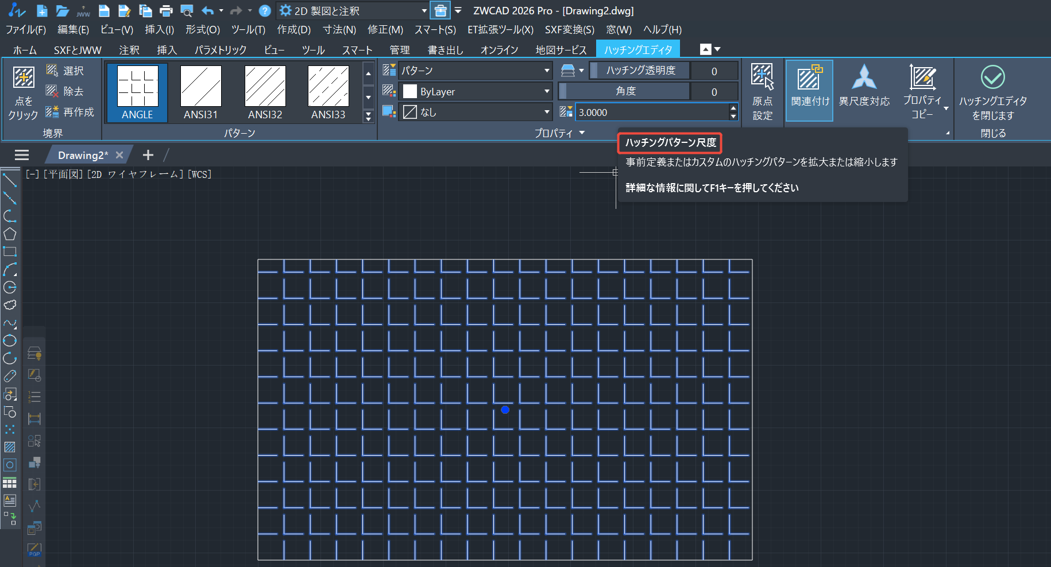Open the ByLayer hatch color dropdown
The width and height of the screenshot is (1051, 567).
[476, 92]
